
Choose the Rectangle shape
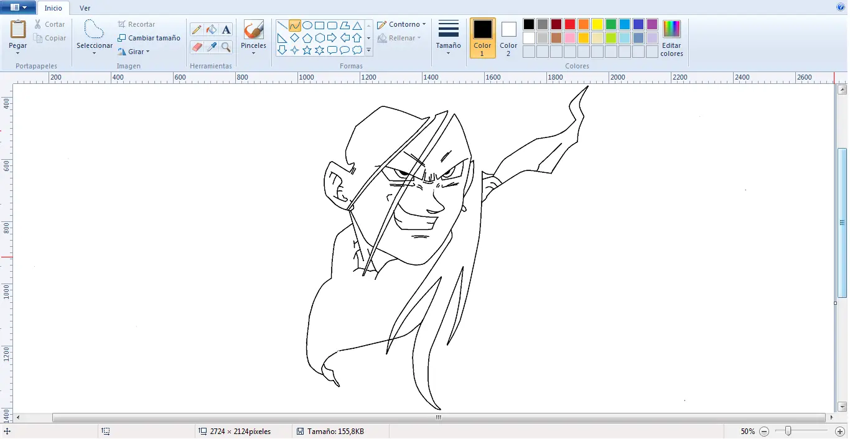click(319, 25)
